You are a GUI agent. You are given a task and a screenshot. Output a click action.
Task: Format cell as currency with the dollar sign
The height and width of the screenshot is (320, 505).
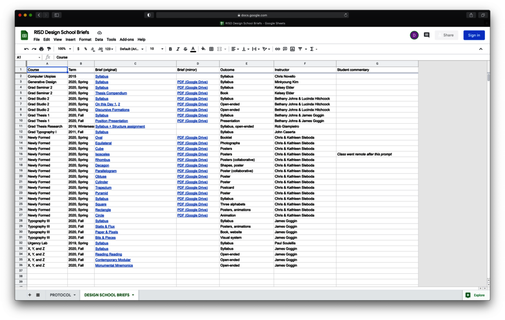click(x=78, y=49)
